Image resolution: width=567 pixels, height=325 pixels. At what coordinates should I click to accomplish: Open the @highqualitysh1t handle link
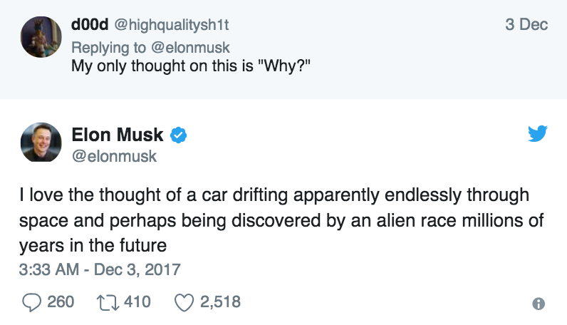point(171,25)
